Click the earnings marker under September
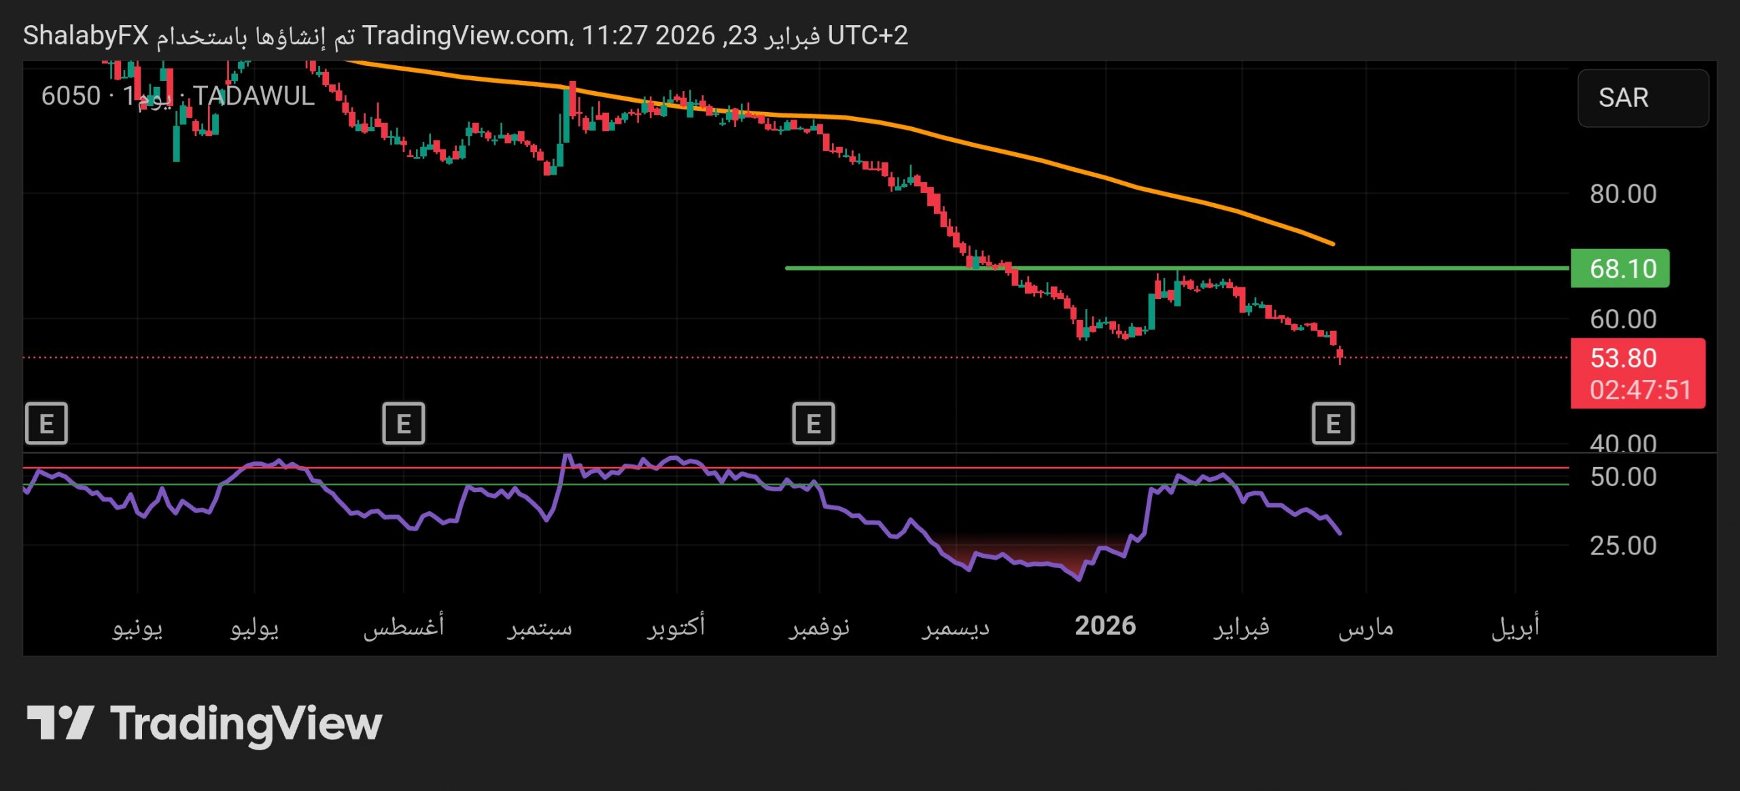This screenshot has height=791, width=1740. coord(403,424)
